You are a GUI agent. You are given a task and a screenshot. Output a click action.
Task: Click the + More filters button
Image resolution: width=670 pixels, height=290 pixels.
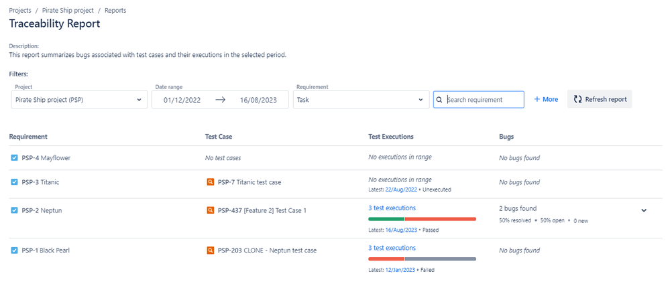click(x=546, y=99)
